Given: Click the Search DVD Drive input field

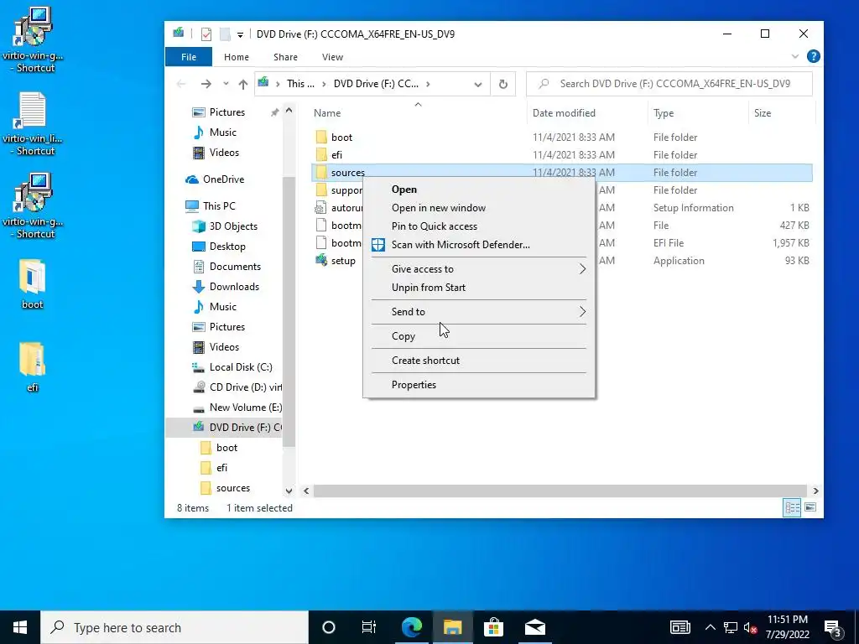Looking at the screenshot, I should pos(669,84).
